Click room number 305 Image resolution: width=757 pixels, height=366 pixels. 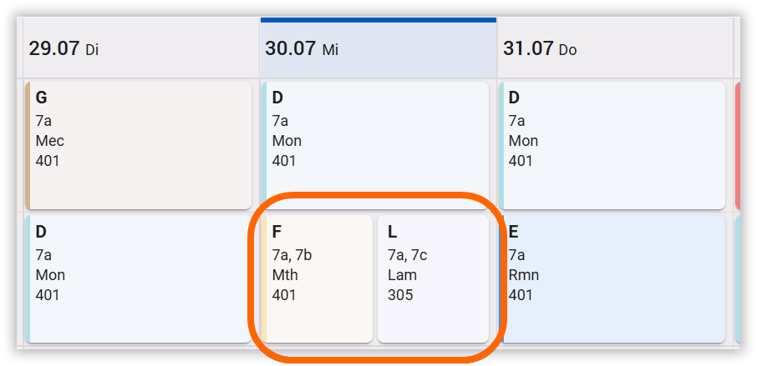400,294
